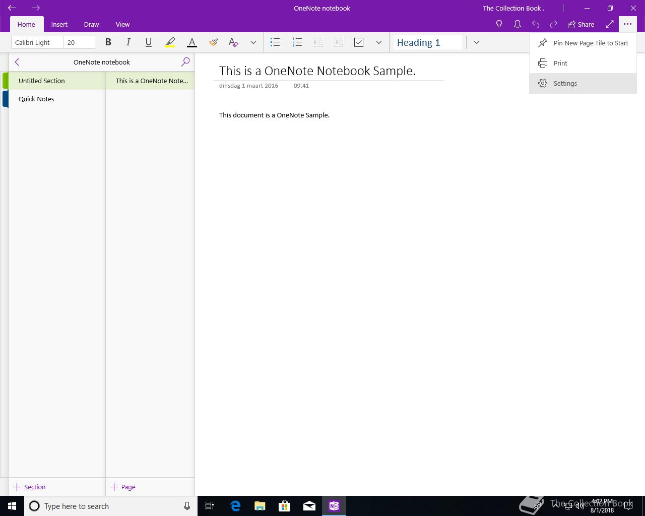
Task: Toggle bold formatting
Action: coord(108,42)
